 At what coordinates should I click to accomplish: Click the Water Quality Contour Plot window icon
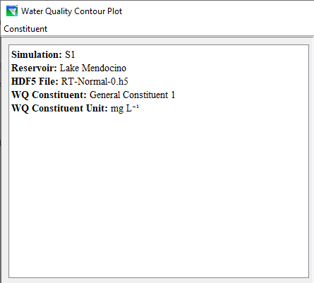pos(12,11)
